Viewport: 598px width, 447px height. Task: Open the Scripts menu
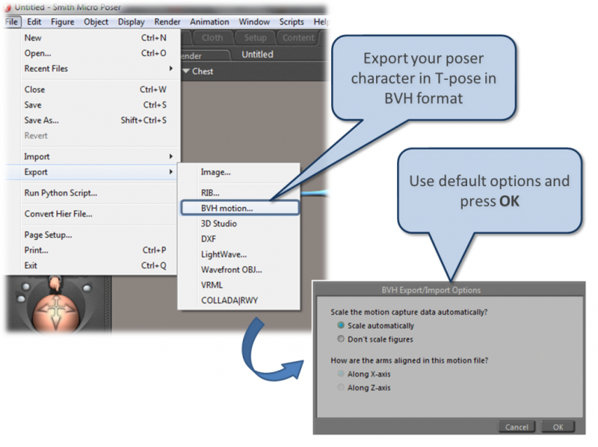(x=292, y=22)
